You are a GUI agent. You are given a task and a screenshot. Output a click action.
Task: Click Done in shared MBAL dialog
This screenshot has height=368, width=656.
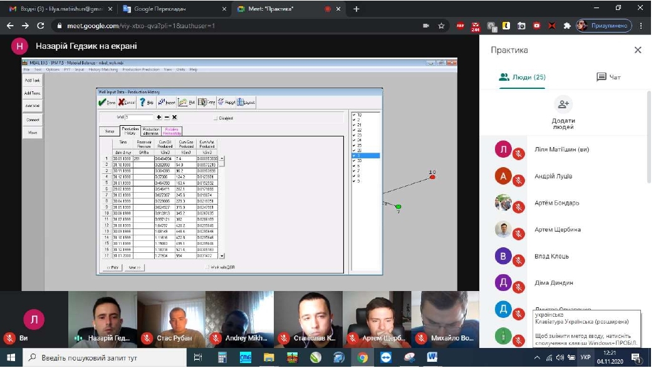click(x=107, y=103)
